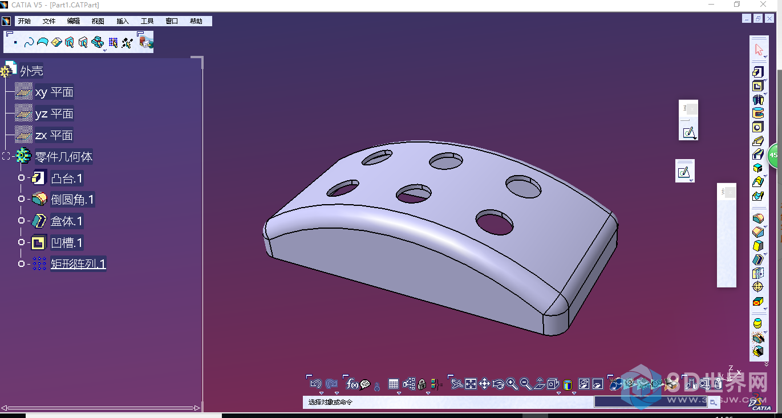Click the Undo icon in bottom toolbar
Viewport: 782px width, 418px height.
[315, 384]
